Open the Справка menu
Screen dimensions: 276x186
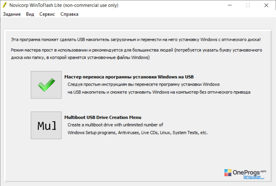(x=69, y=14)
